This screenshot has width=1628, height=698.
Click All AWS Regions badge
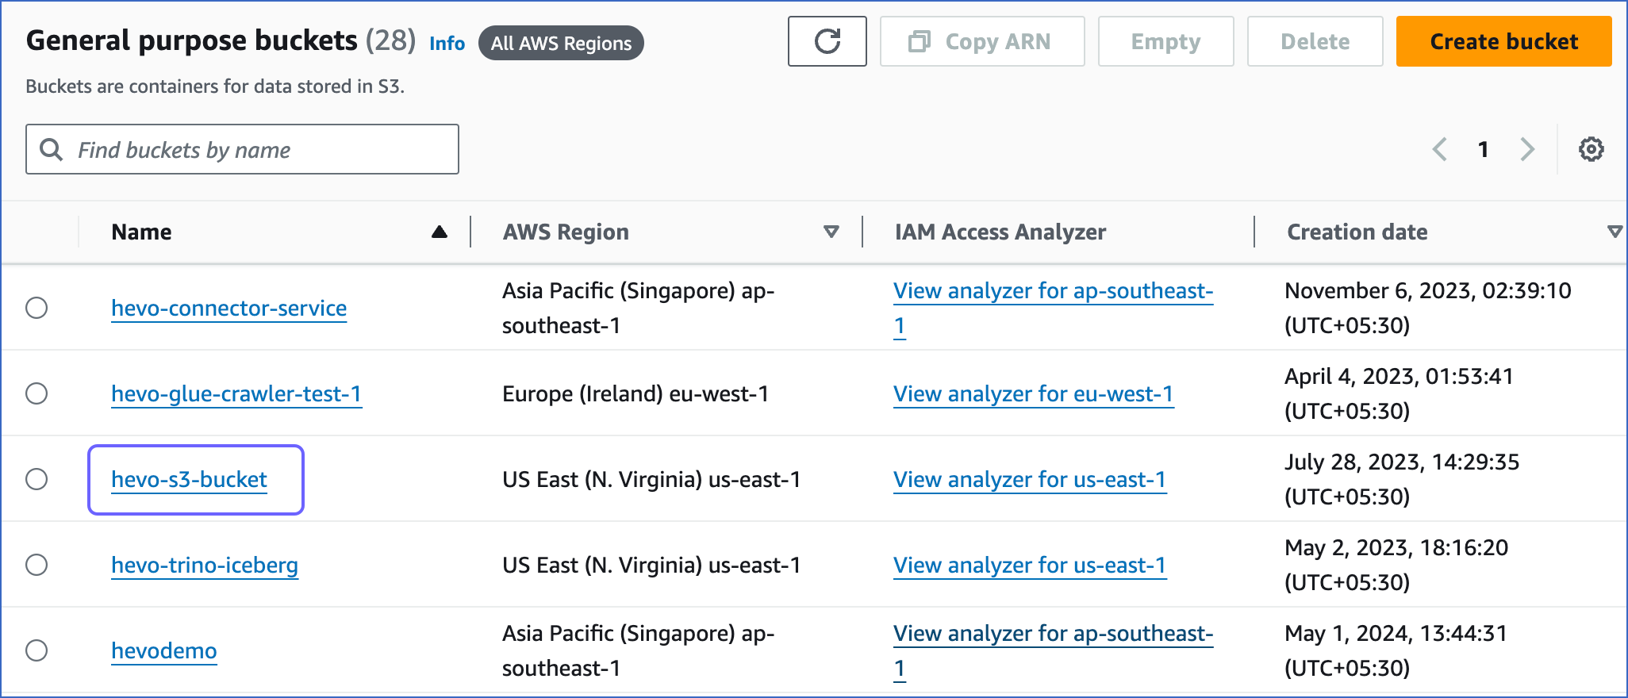point(561,43)
